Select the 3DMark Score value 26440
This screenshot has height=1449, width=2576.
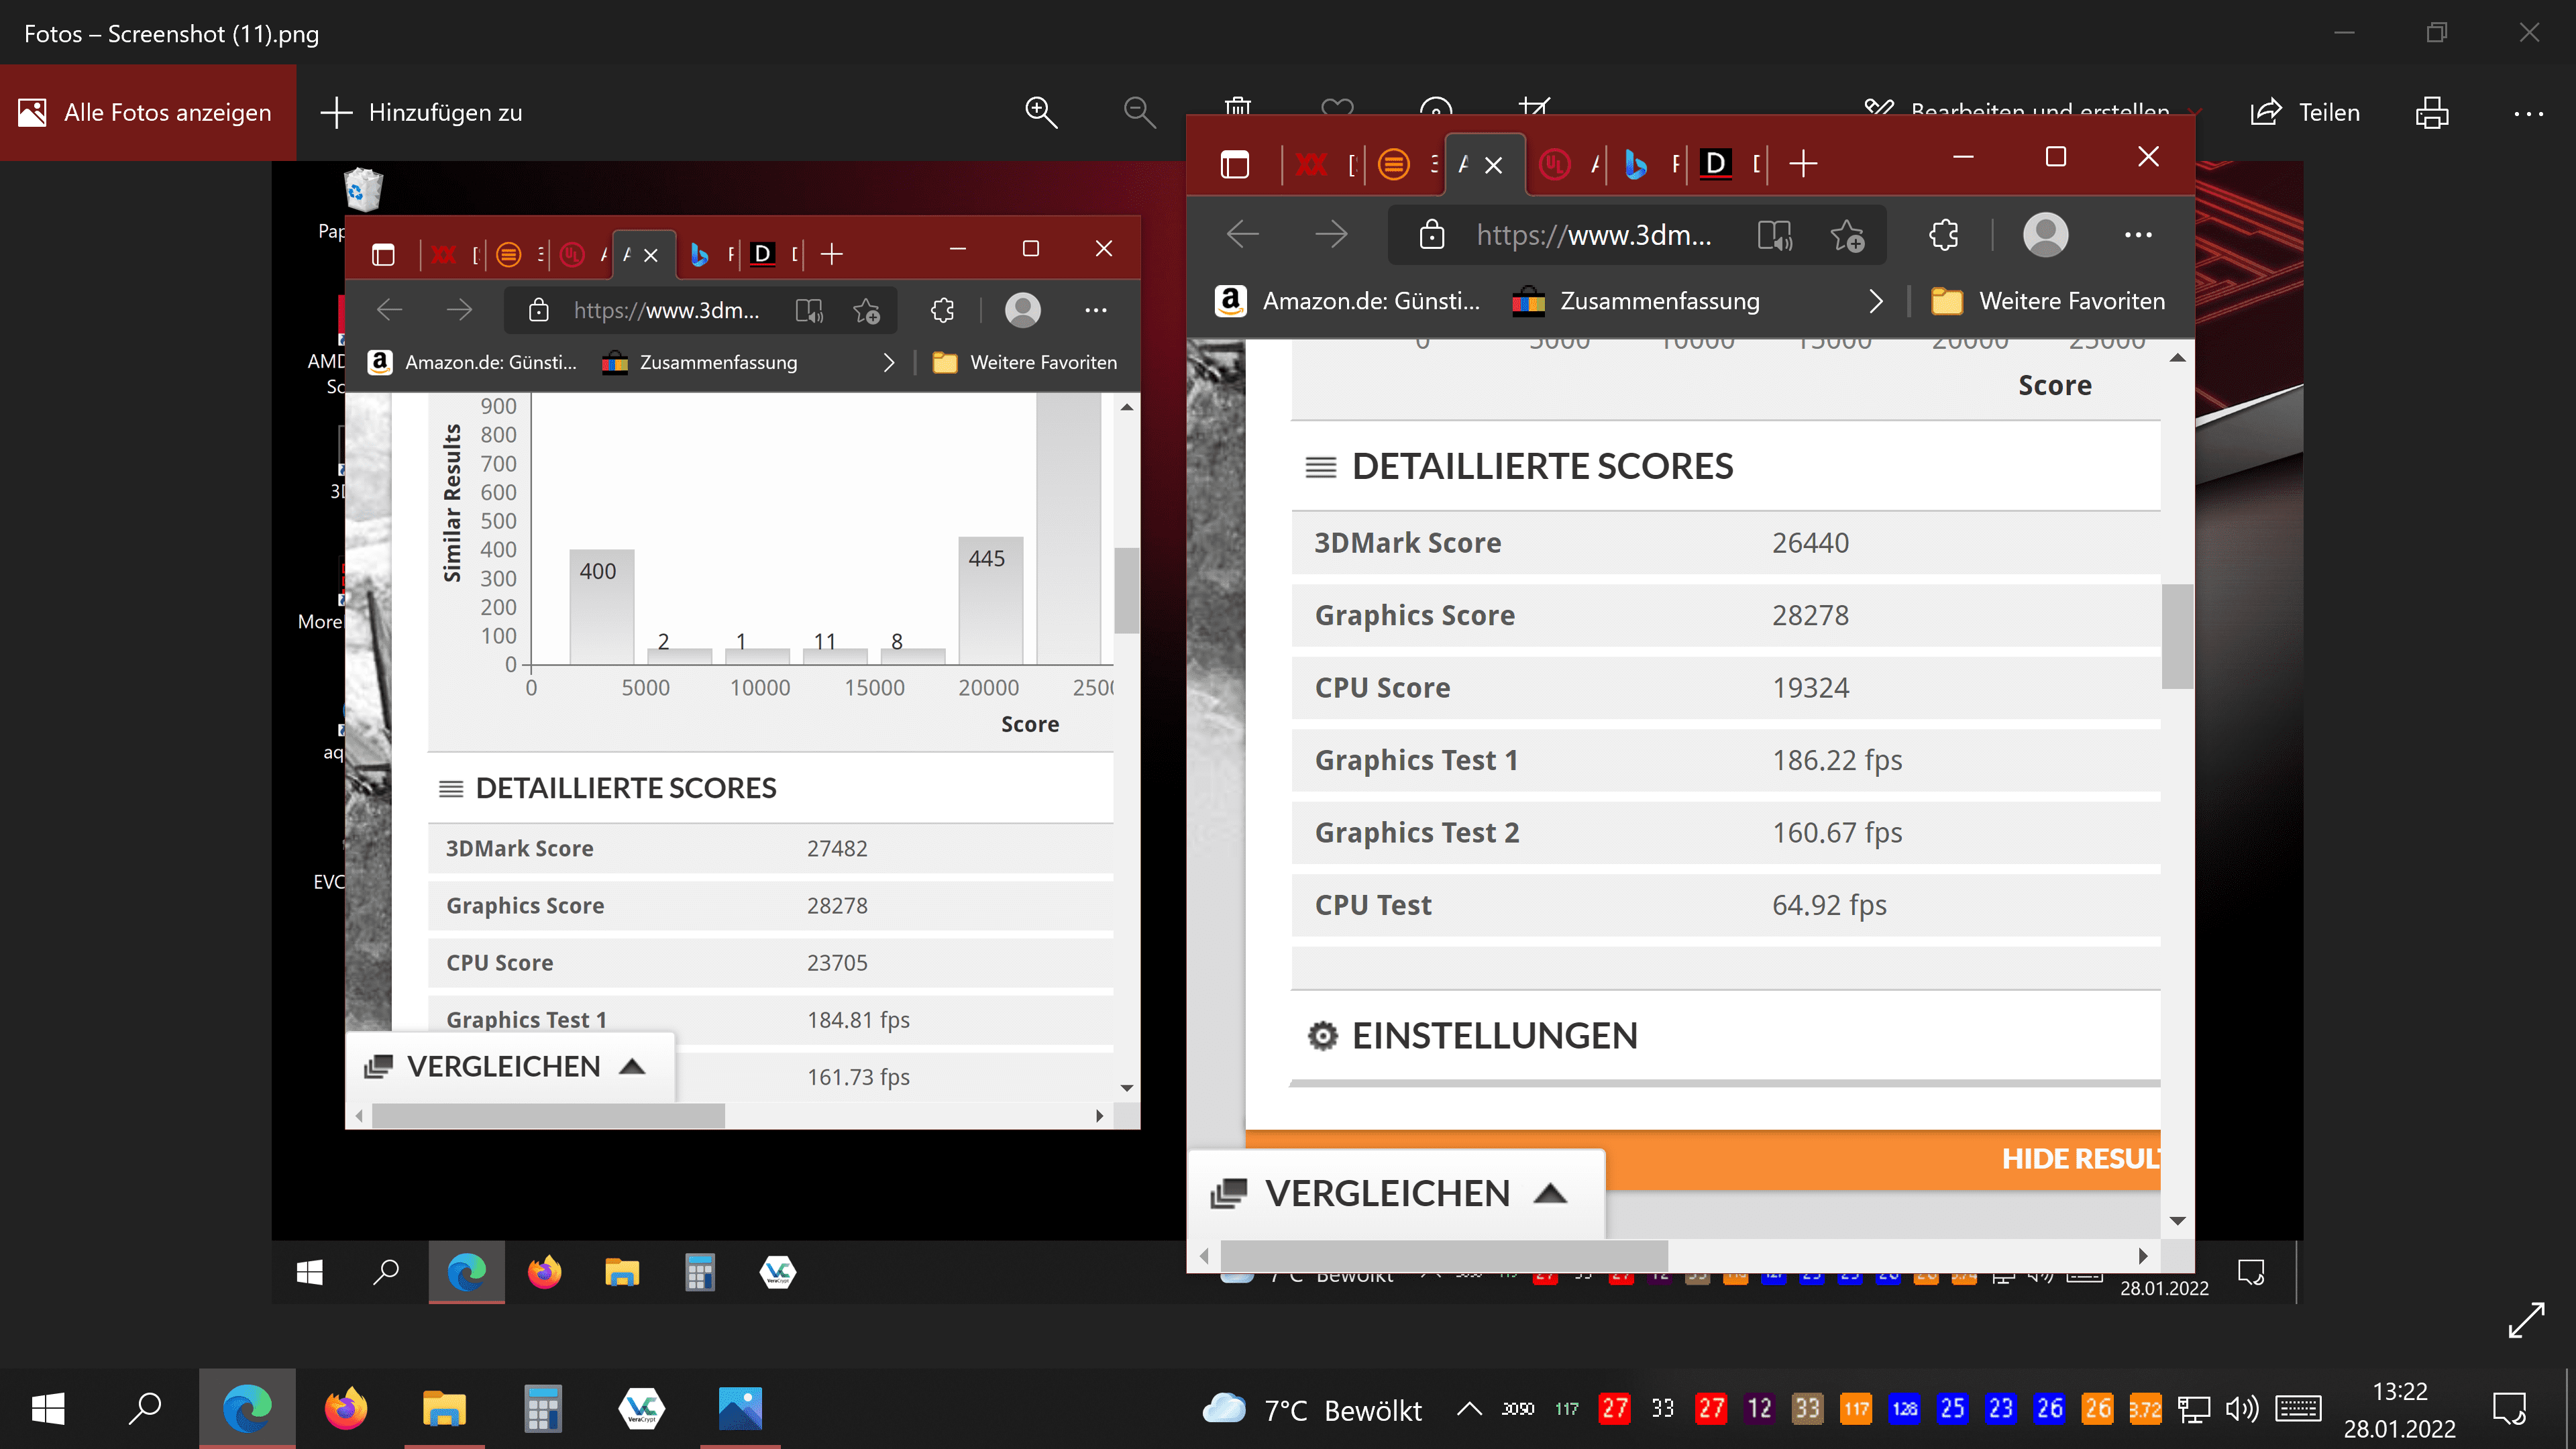(1810, 543)
